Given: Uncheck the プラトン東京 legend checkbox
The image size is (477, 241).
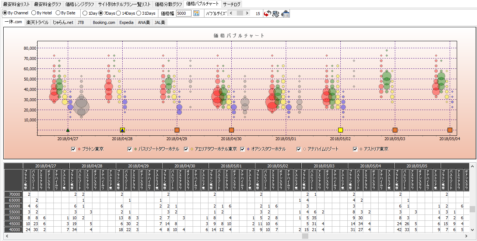Looking at the screenshot, I should [x=74, y=149].
